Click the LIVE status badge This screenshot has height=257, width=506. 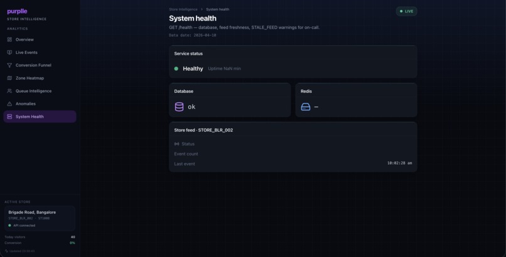[x=407, y=11]
